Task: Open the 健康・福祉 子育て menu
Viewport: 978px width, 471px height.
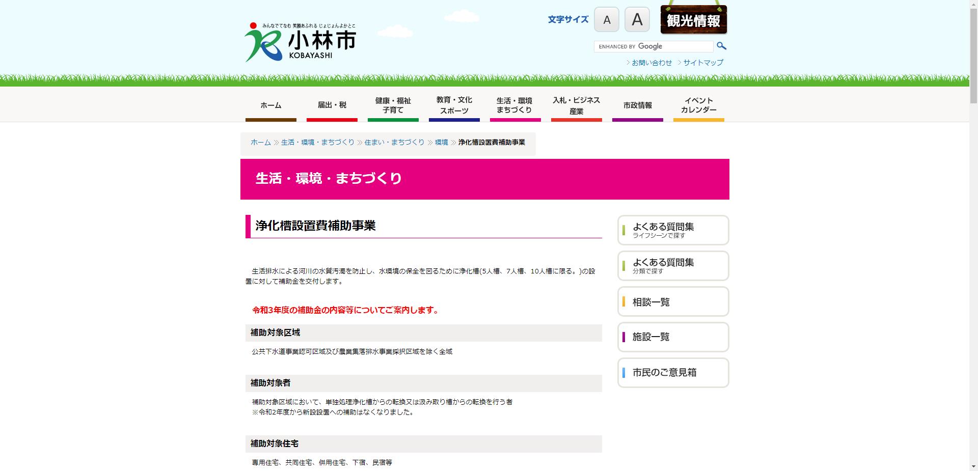Action: 393,104
